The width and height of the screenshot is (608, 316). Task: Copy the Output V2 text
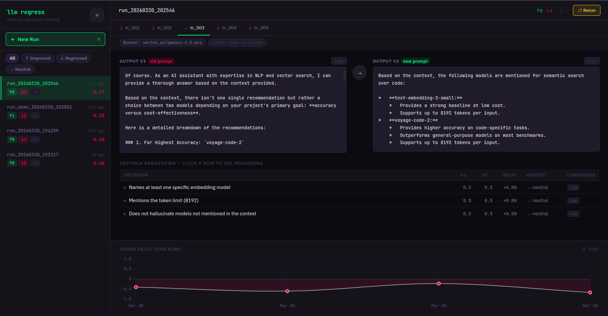pos(592,61)
